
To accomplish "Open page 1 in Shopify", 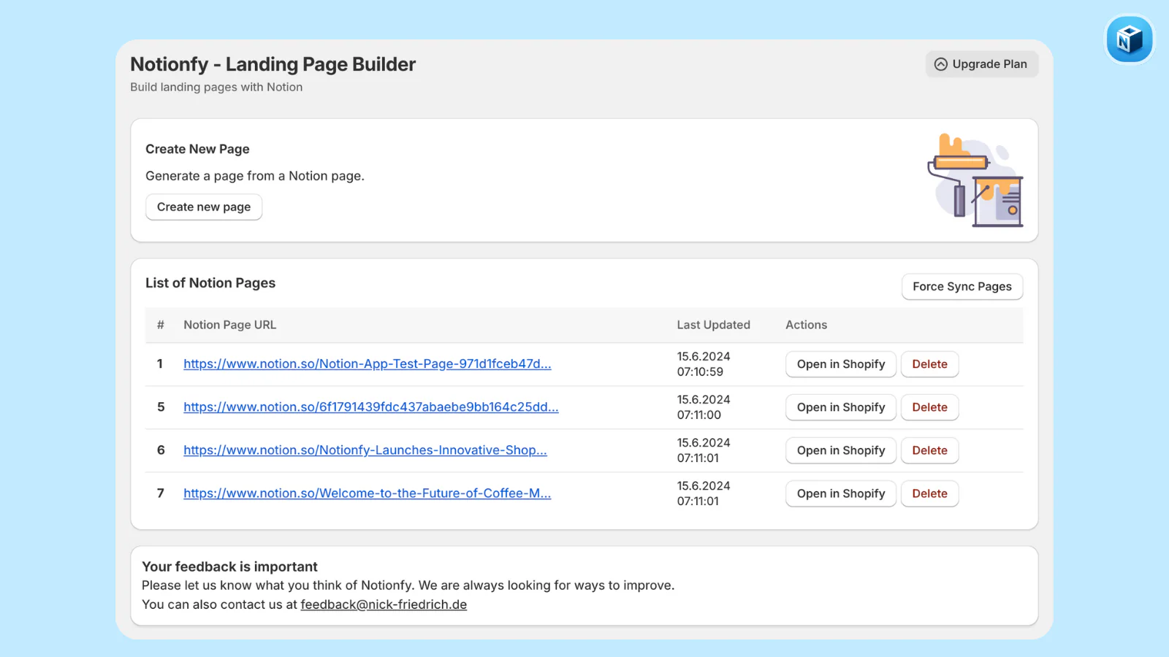I will point(840,364).
